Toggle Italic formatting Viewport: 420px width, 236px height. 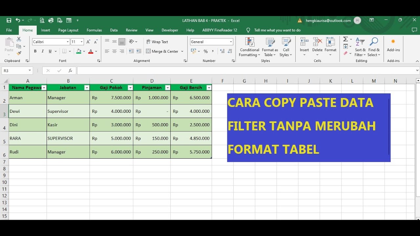click(43, 51)
